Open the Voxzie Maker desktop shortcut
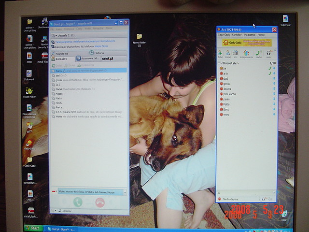 point(29,92)
